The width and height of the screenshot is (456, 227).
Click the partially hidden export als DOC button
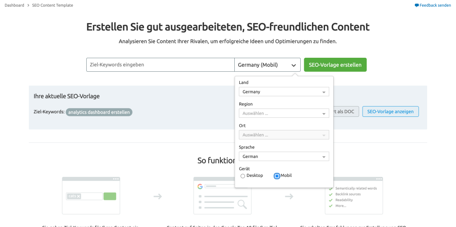[x=346, y=111]
